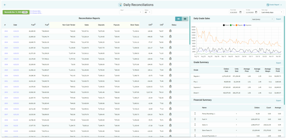Open the To Date calendar picker

coord(256,12)
